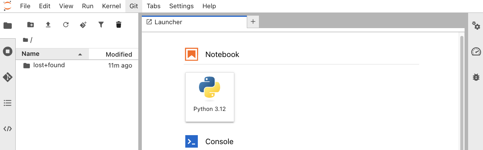Open the Property Inspector gears icon
Image resolution: width=483 pixels, height=150 pixels.
[x=476, y=26]
